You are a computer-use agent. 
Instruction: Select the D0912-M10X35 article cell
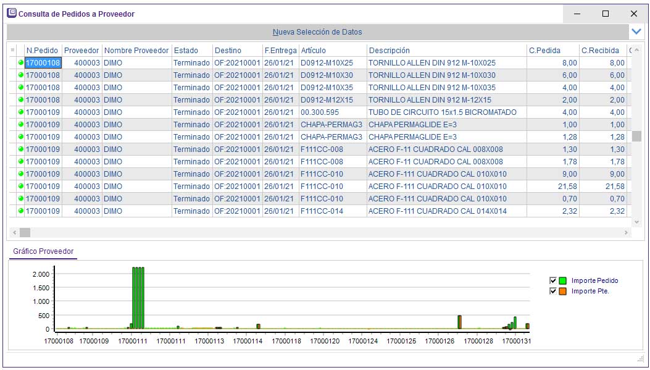(327, 88)
